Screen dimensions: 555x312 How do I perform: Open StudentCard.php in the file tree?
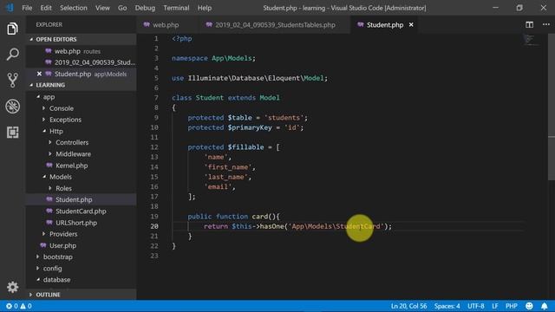point(81,211)
